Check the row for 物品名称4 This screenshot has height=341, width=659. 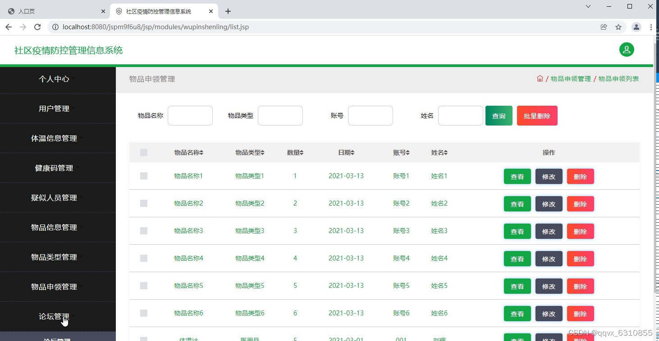tap(144, 258)
